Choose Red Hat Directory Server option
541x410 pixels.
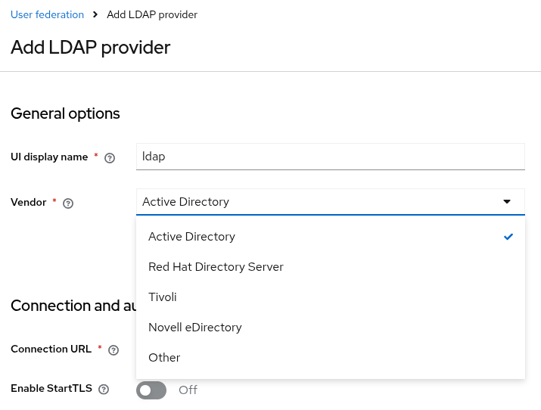coord(216,267)
